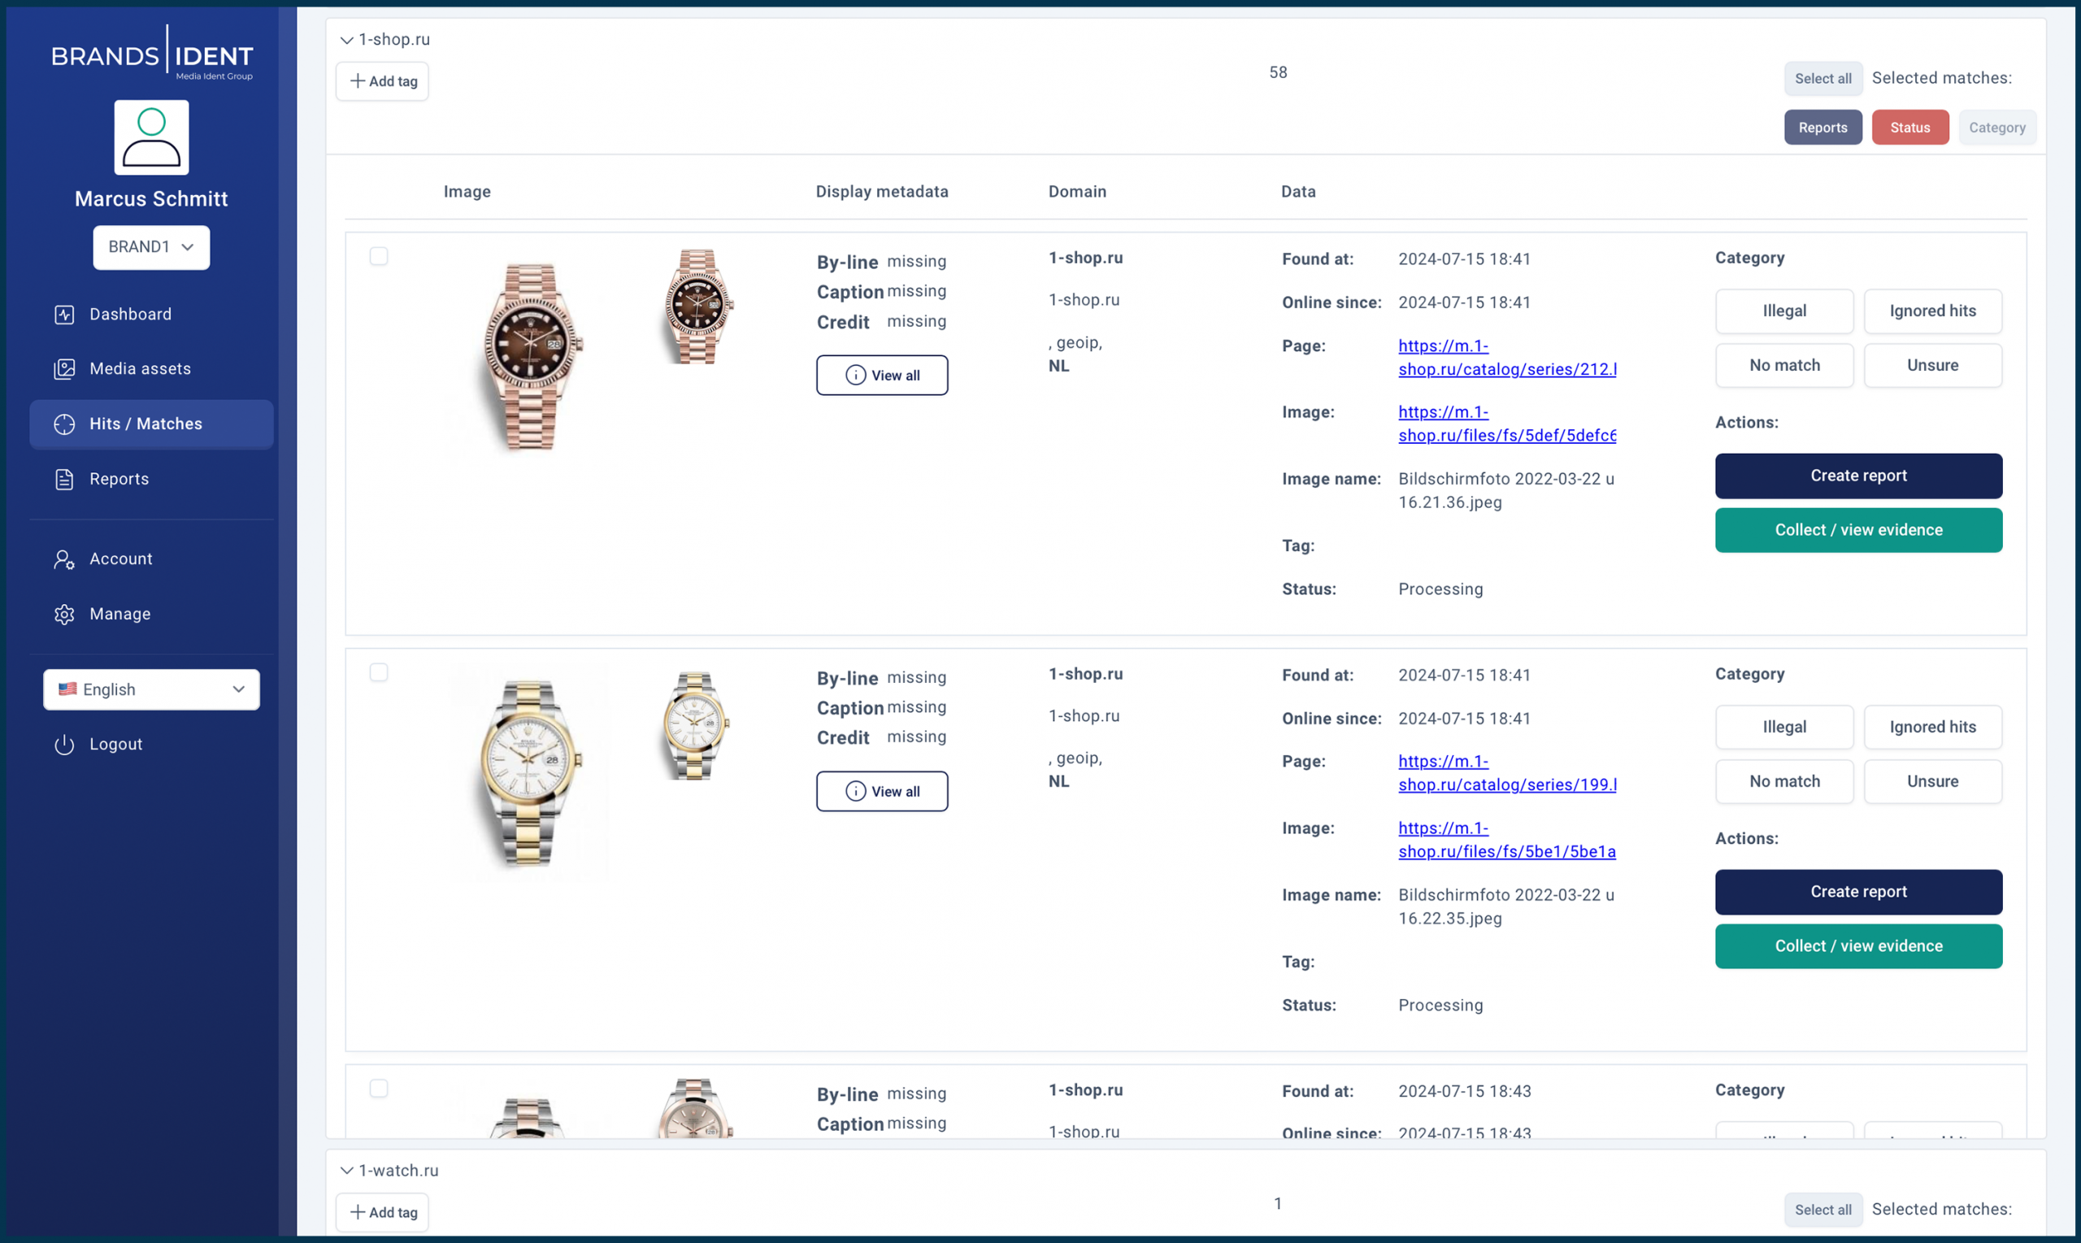Click the Add tag plus icon under 1-shop.ru

coord(358,80)
